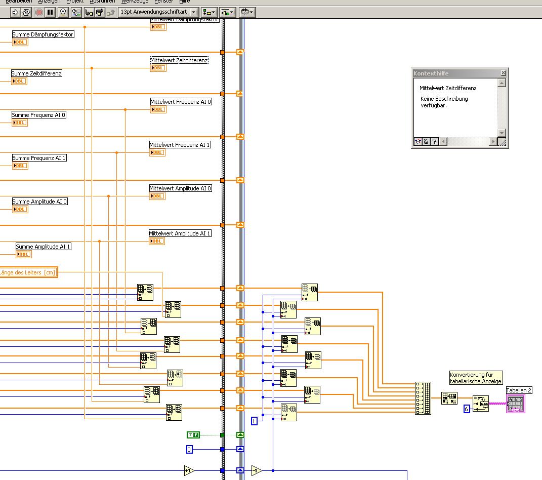
Task: Click the Run arrow button
Action: (x=15, y=12)
